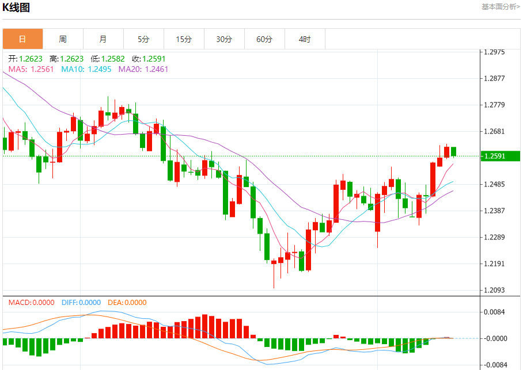Choose the 60分 interval tab
This screenshot has height=370, width=523.
click(x=264, y=39)
